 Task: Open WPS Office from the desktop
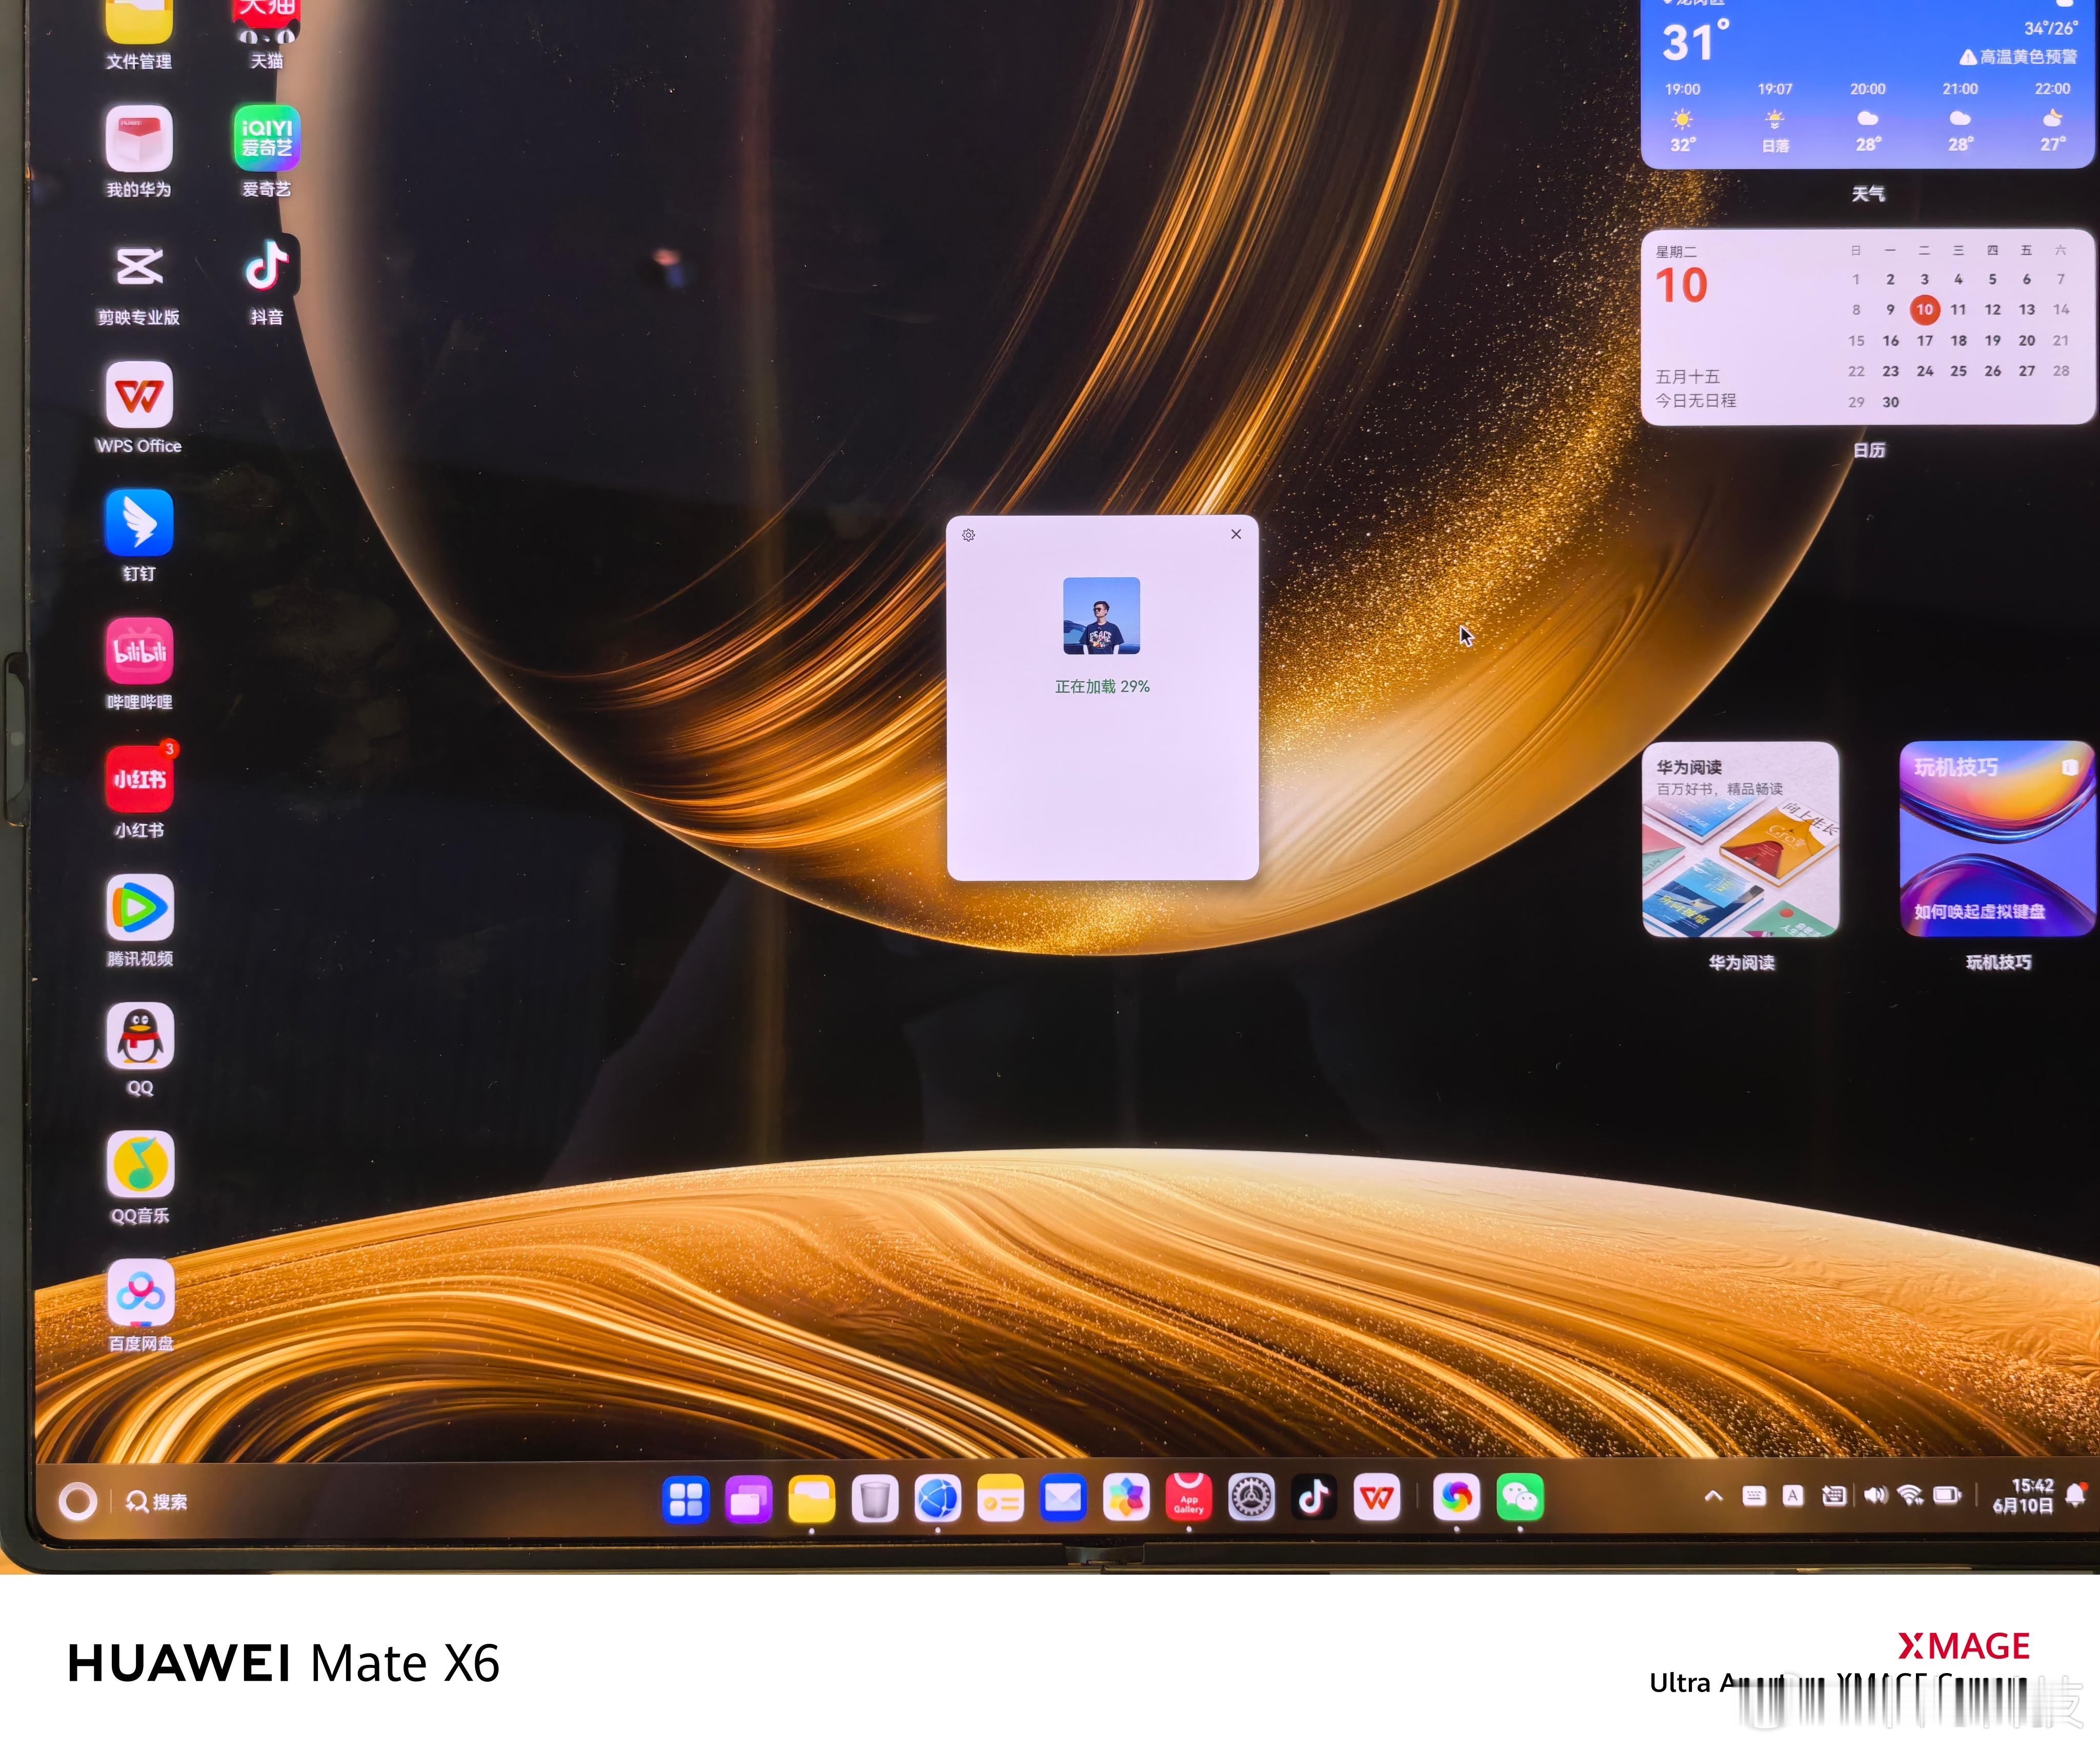(139, 395)
